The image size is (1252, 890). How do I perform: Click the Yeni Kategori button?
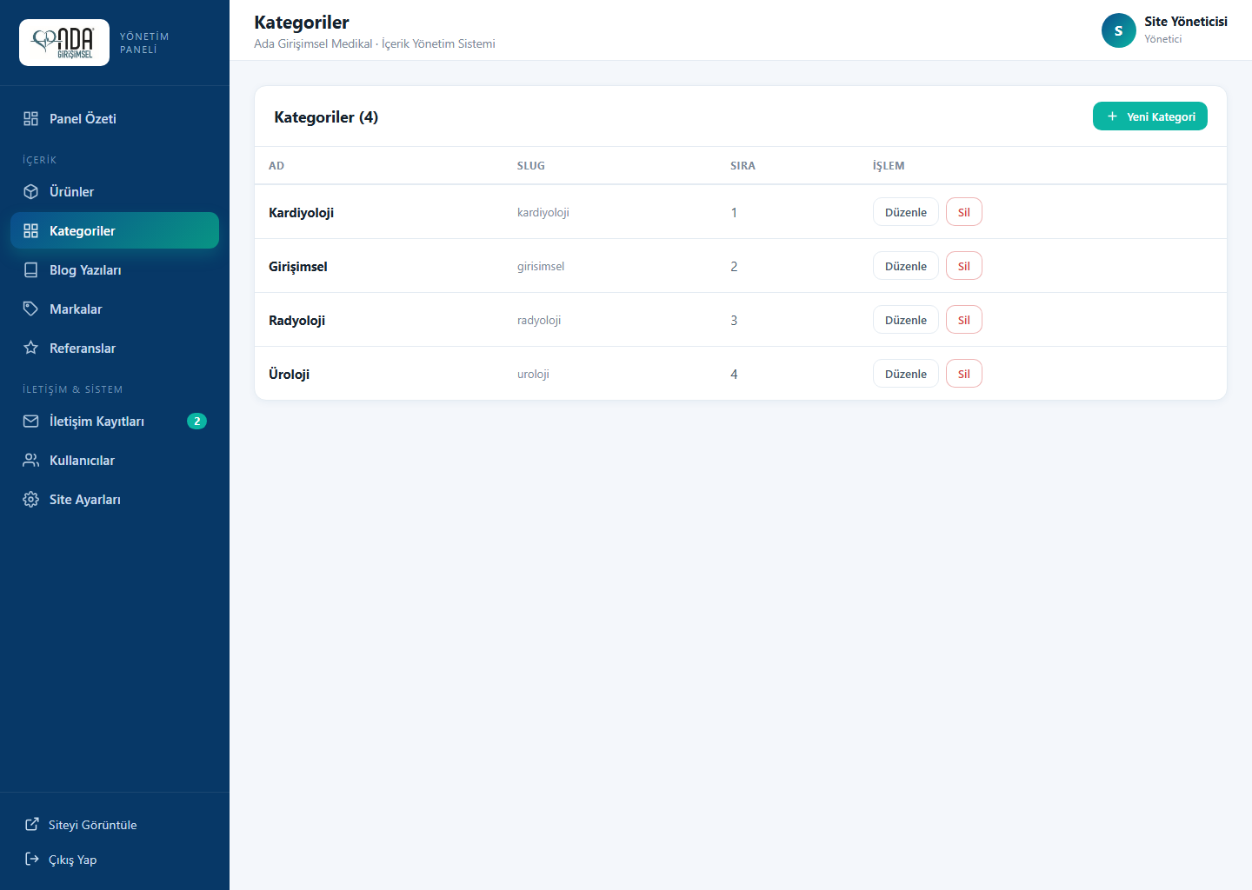tap(1149, 116)
